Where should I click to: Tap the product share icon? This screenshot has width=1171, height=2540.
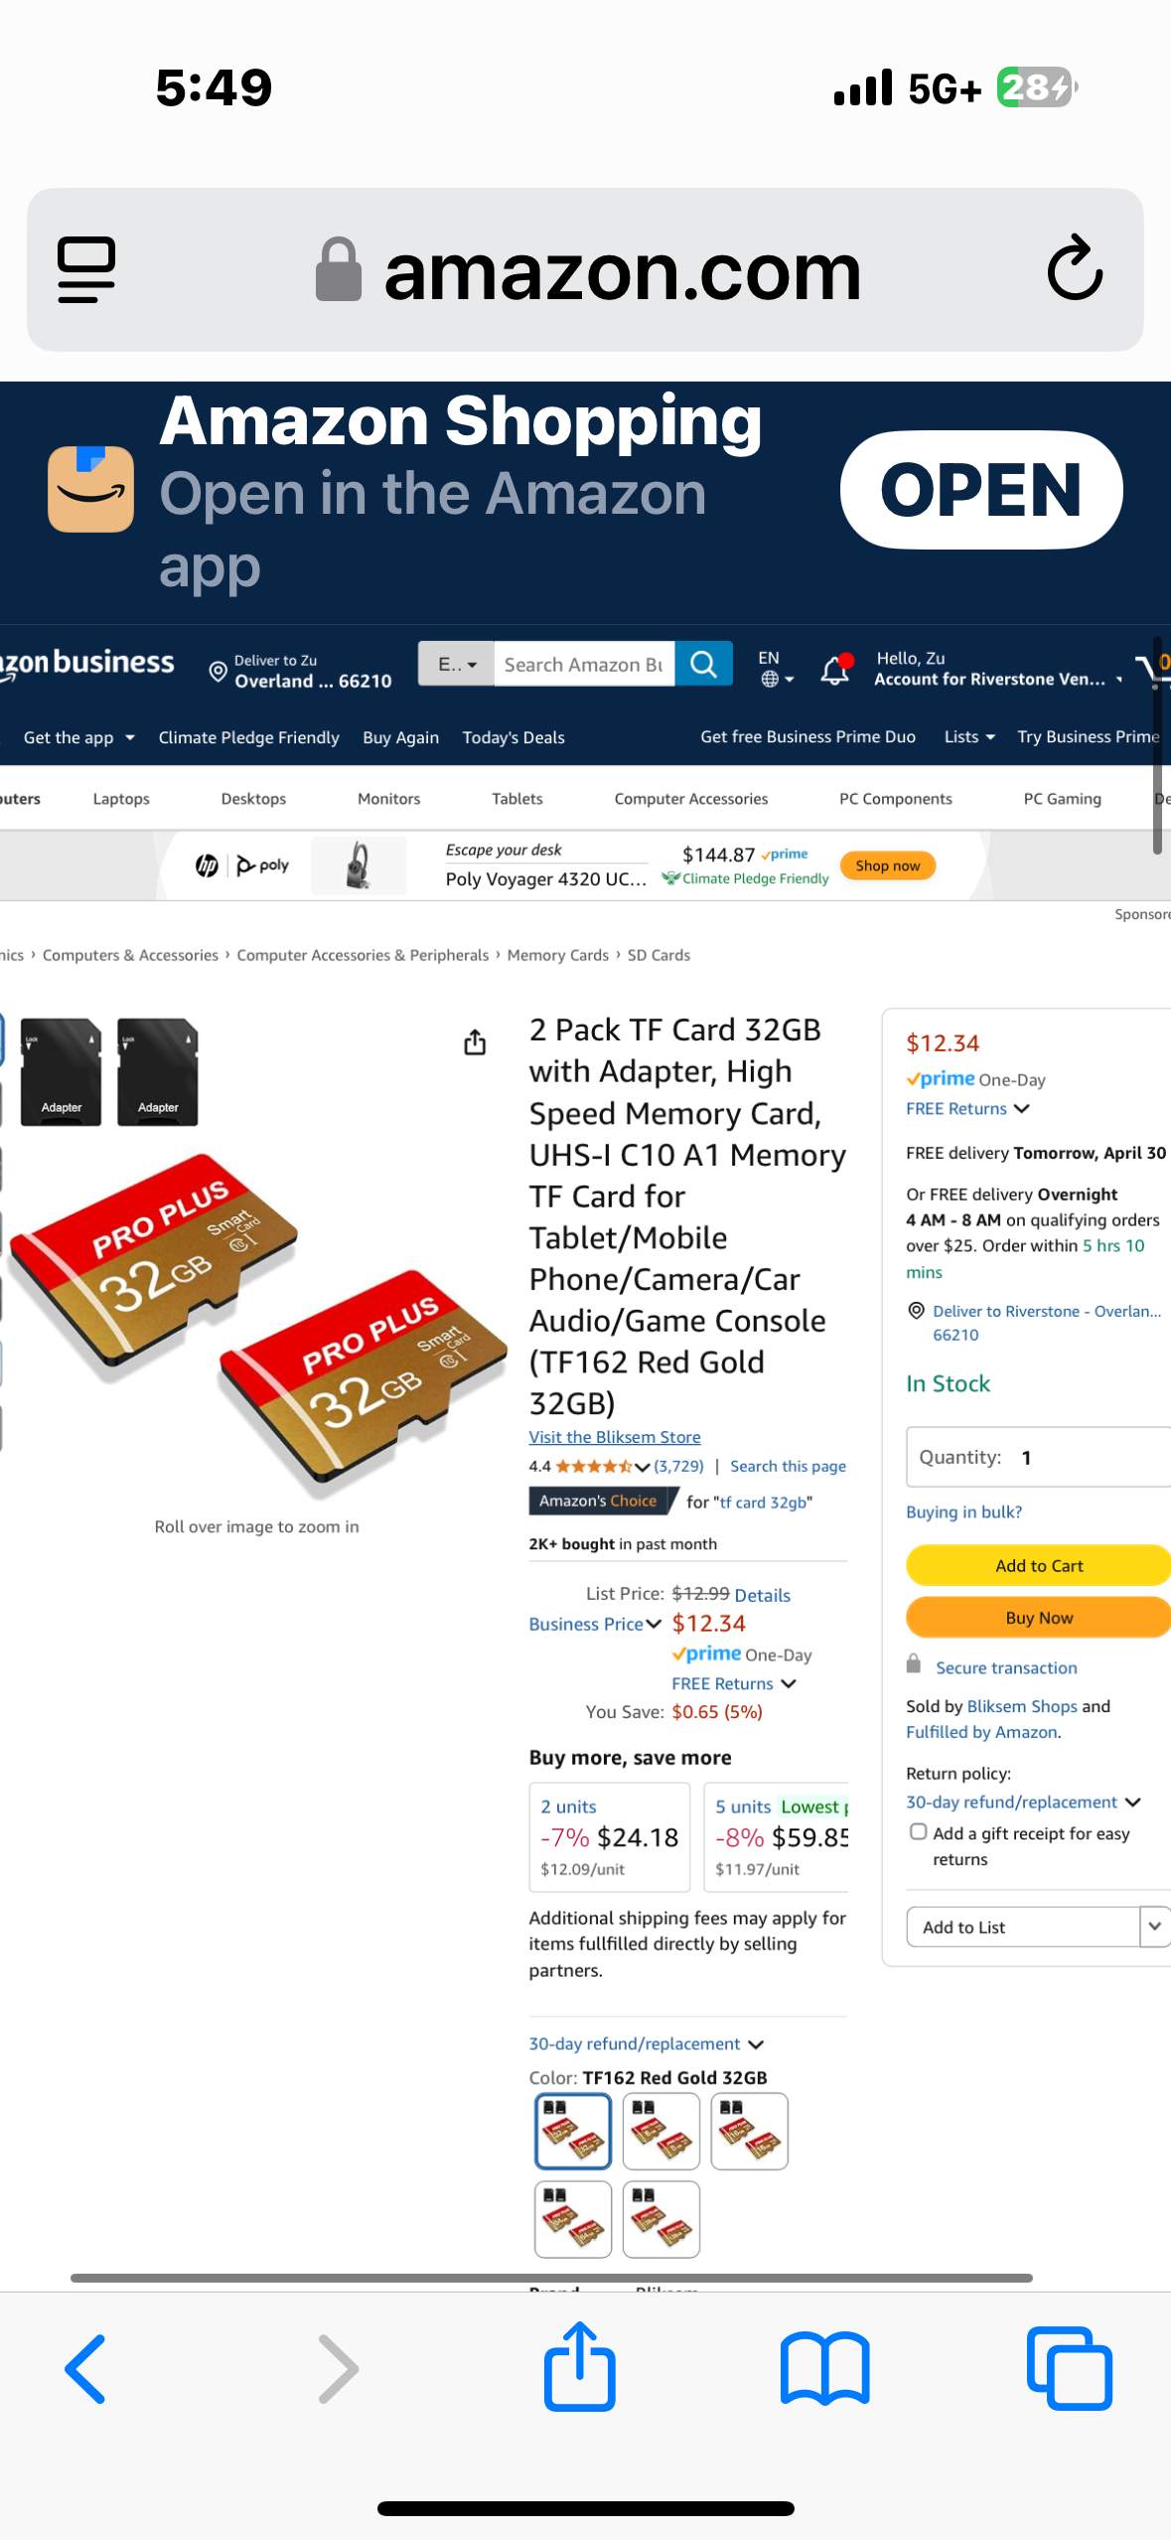(475, 1042)
